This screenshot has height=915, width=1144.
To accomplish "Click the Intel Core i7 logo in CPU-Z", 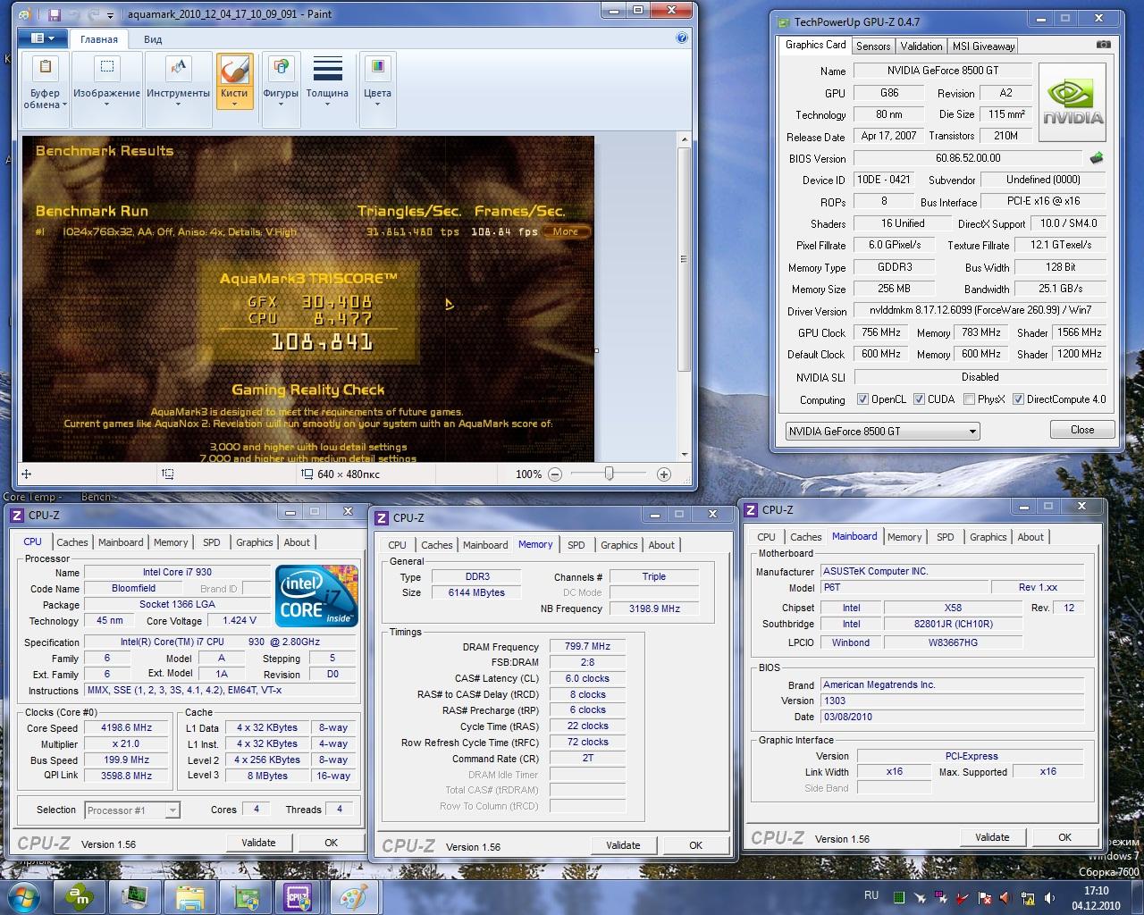I will 316,595.
